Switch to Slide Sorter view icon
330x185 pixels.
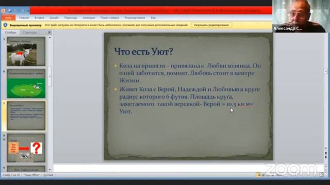(x=263, y=175)
